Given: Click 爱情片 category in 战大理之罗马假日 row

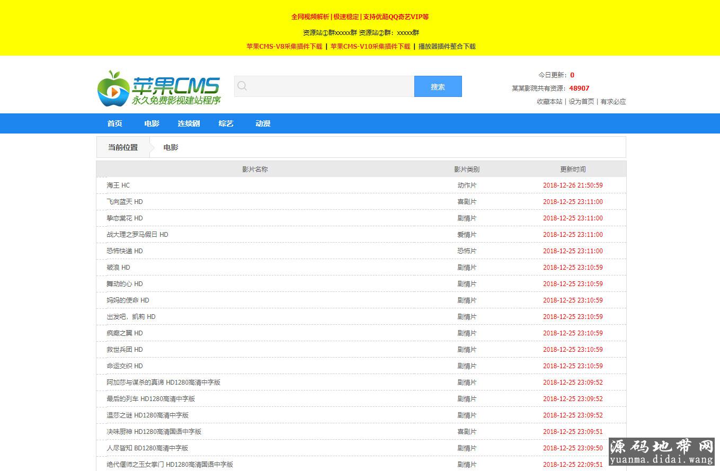Looking at the screenshot, I should tap(467, 235).
